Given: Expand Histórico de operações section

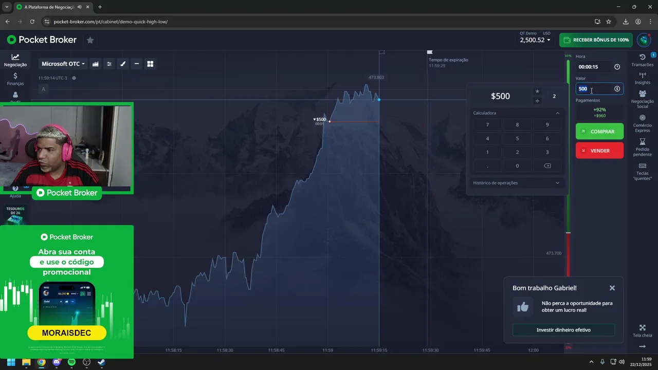Looking at the screenshot, I should click(516, 183).
